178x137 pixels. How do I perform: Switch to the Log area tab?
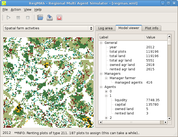105,28
